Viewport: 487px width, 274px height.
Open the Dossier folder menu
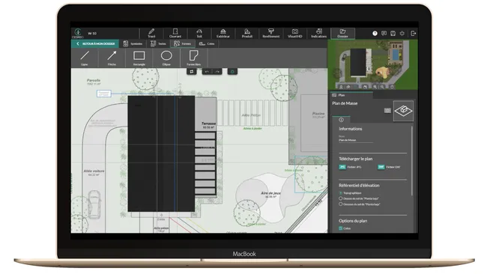click(342, 33)
